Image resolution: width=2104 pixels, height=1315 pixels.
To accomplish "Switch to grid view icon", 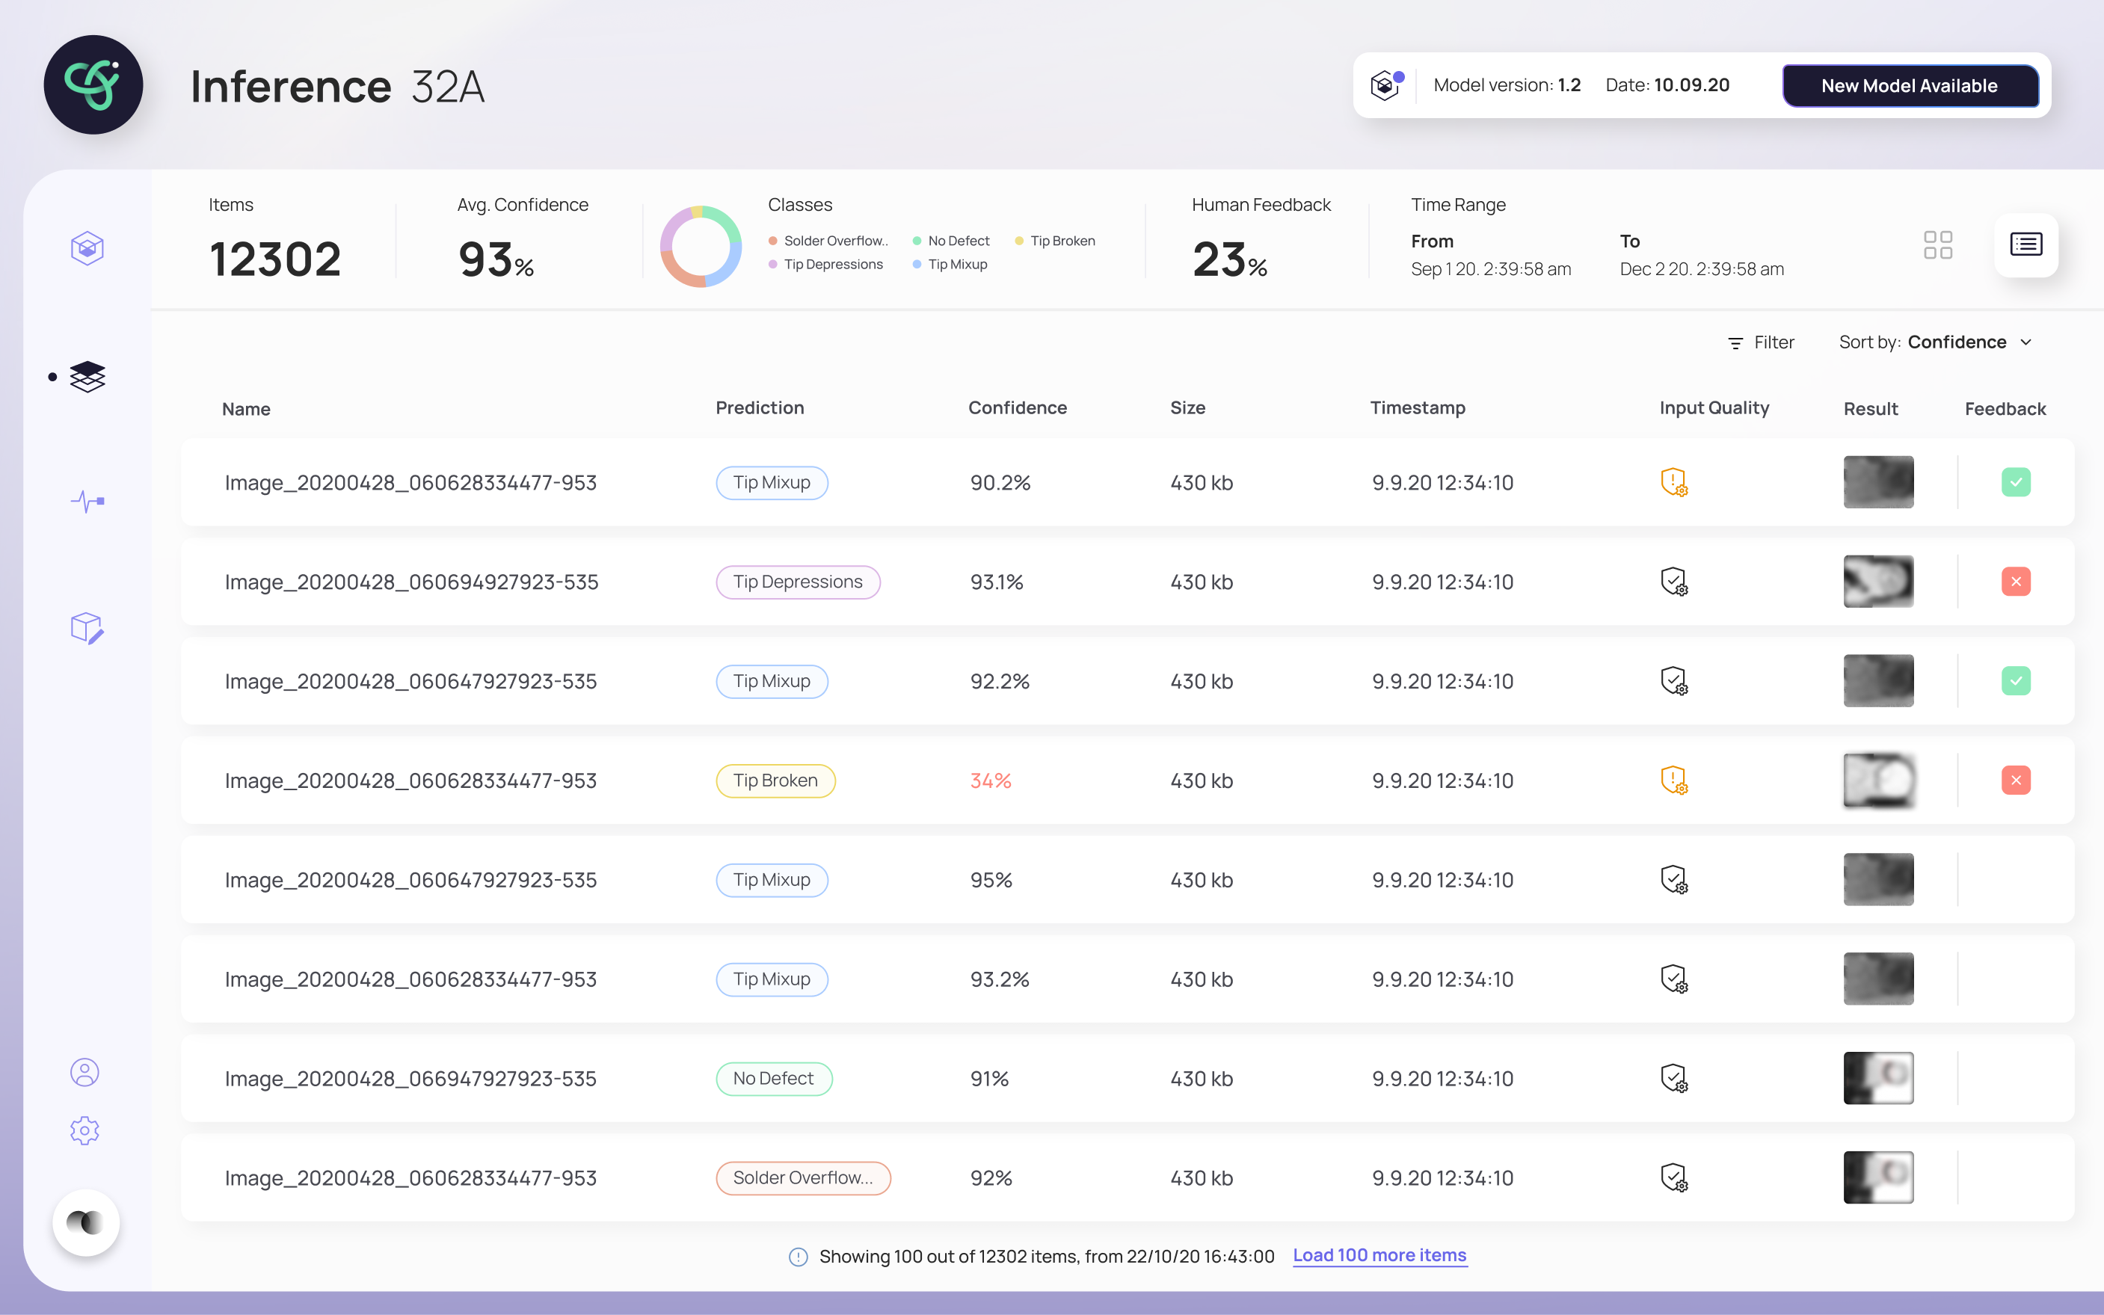I will tap(1938, 244).
